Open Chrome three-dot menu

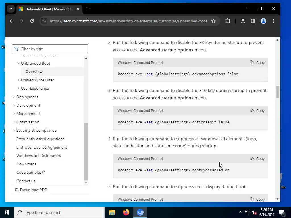[274, 21]
